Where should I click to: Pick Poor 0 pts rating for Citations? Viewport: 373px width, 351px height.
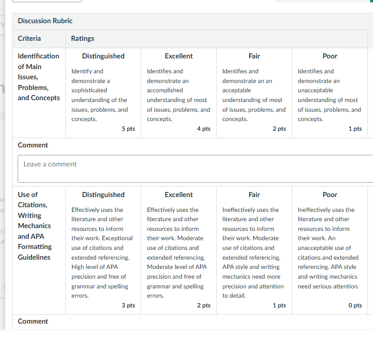[x=330, y=250]
